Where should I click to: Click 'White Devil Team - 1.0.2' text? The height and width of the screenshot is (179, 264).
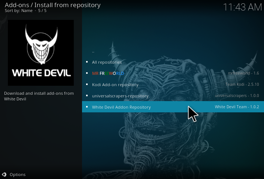pos(237,107)
